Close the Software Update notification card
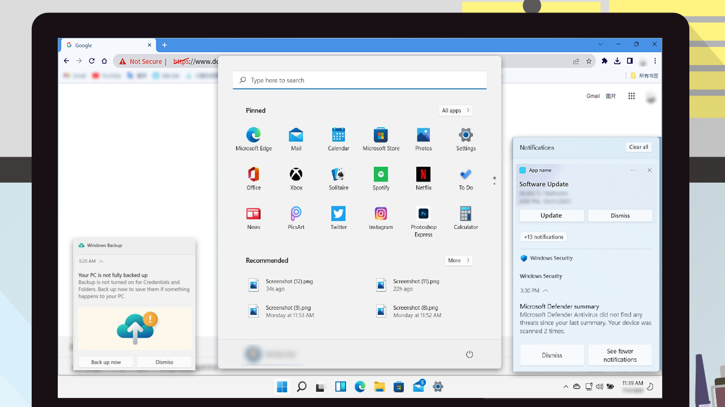The width and height of the screenshot is (725, 407). click(x=649, y=170)
